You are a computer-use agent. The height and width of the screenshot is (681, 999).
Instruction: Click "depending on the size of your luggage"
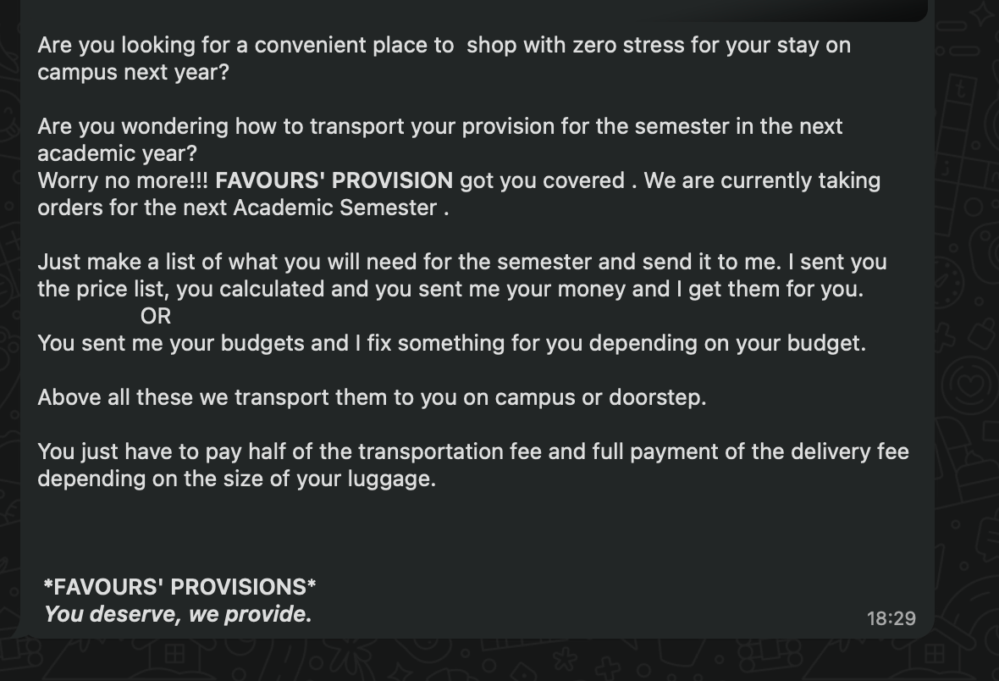(236, 479)
